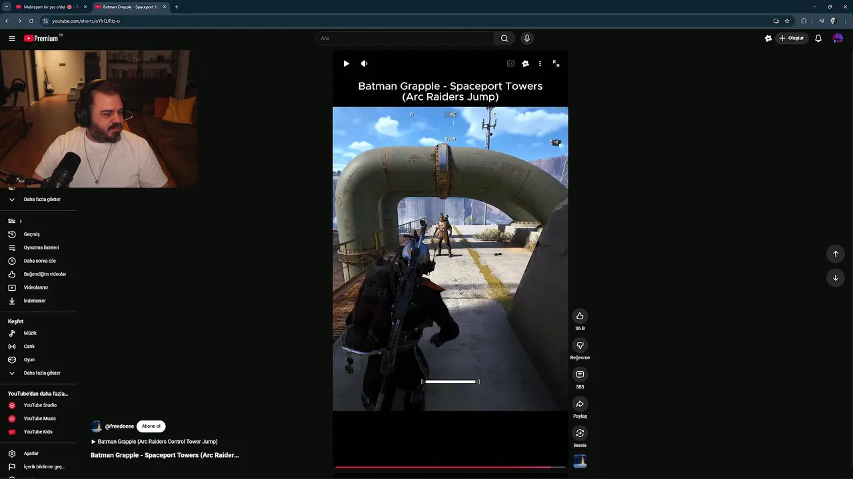Click the search magnifier button
Image resolution: width=853 pixels, height=479 pixels.
pos(504,38)
